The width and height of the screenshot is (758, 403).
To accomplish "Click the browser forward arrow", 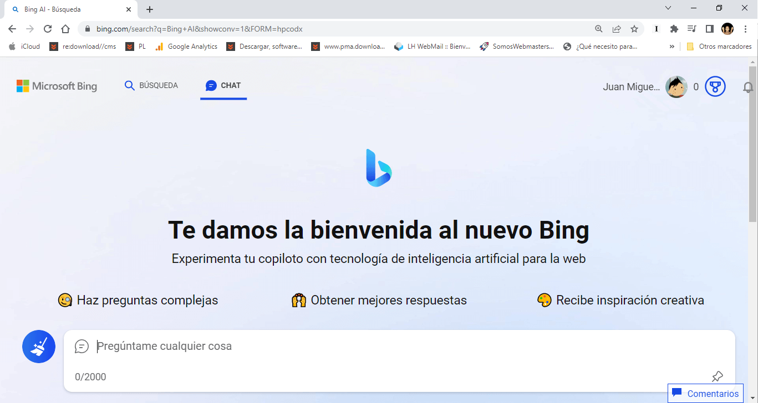I will pyautogui.click(x=30, y=29).
